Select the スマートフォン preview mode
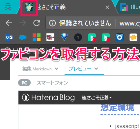 click(52, 83)
